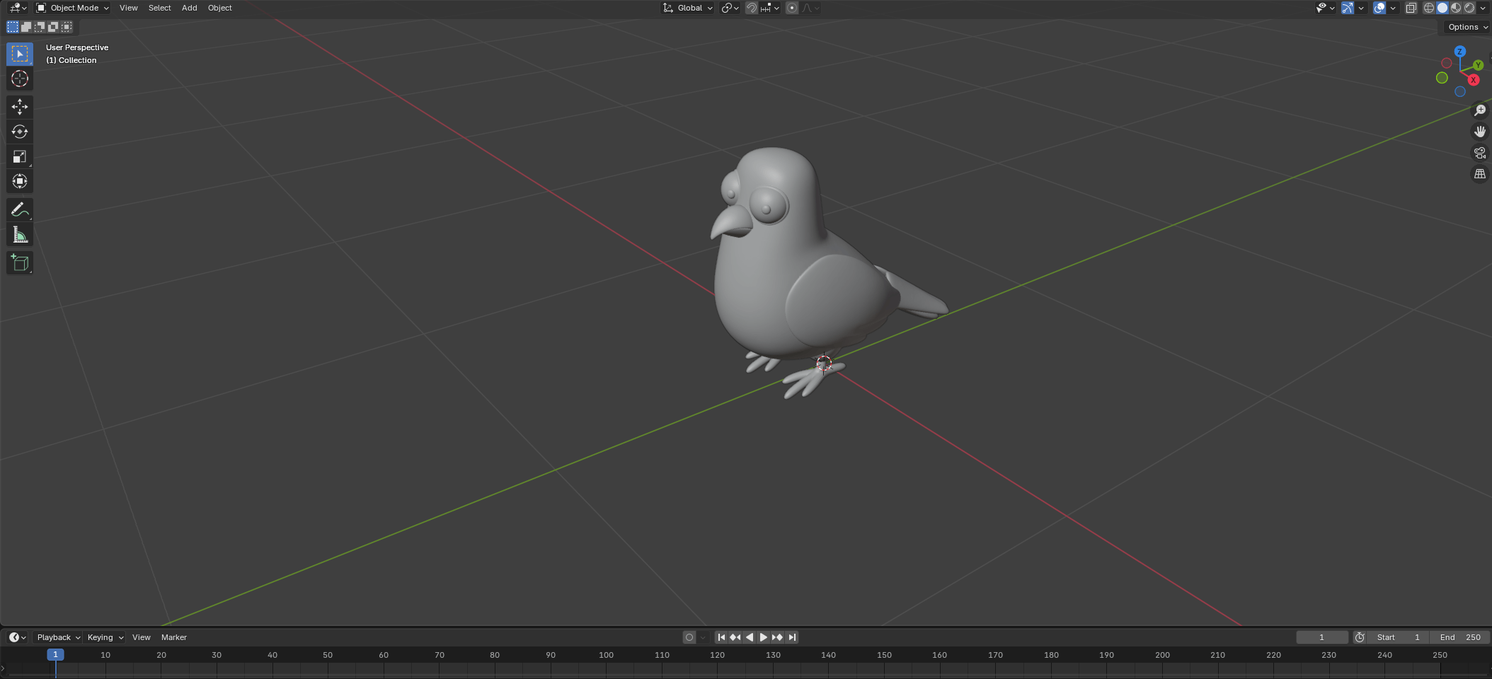Click the current frame number field
Image resolution: width=1492 pixels, height=679 pixels.
pos(1321,637)
